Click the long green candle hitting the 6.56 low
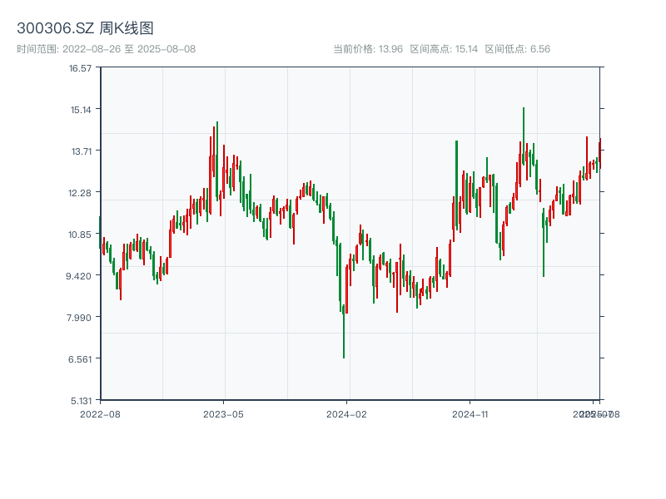666x499 pixels. pyautogui.click(x=344, y=333)
